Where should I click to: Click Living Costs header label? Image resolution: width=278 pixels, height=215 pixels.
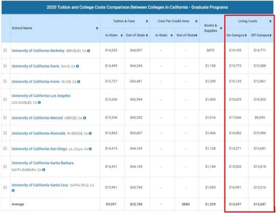[x=247, y=21]
